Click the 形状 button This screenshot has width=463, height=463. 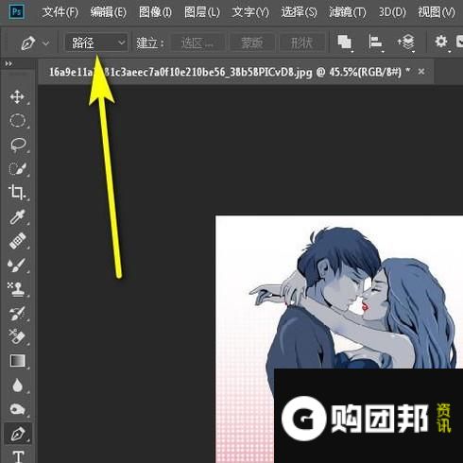click(301, 43)
